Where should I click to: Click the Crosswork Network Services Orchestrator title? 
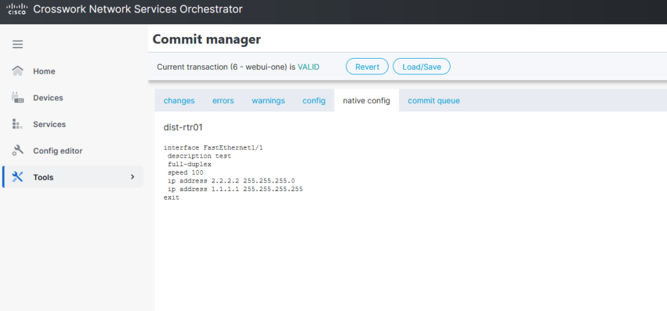(138, 9)
